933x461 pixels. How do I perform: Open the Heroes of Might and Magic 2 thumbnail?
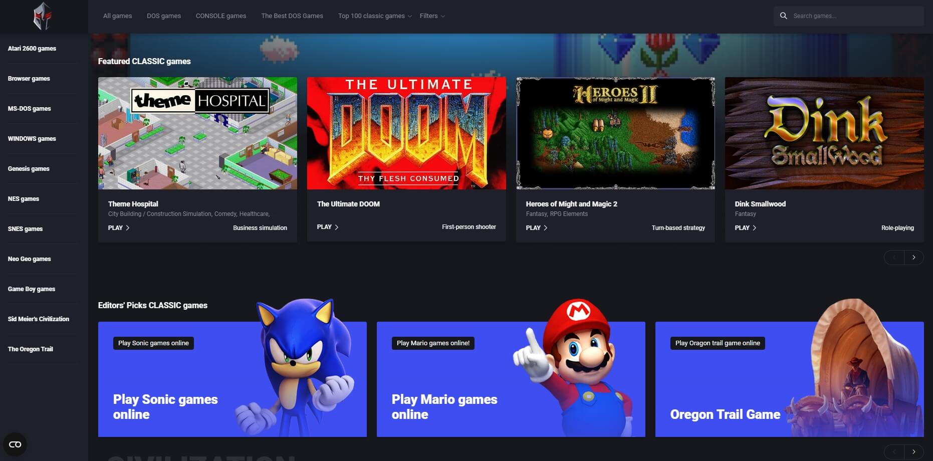click(x=615, y=133)
